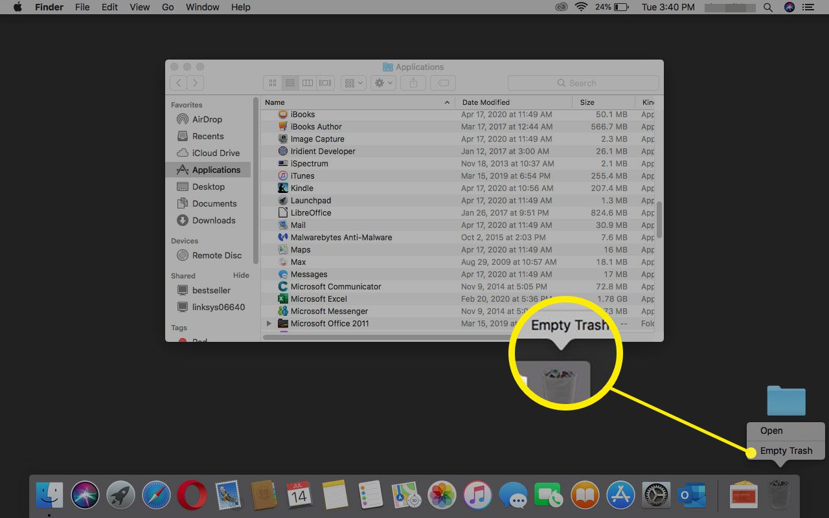Open FaceTime app in Dock

(549, 495)
